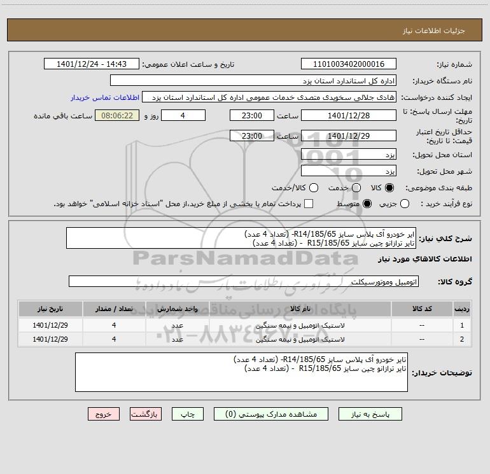The width and height of the screenshot is (490, 474).
Task: Click the واحد شمارش column header
Action: pyautogui.click(x=177, y=309)
